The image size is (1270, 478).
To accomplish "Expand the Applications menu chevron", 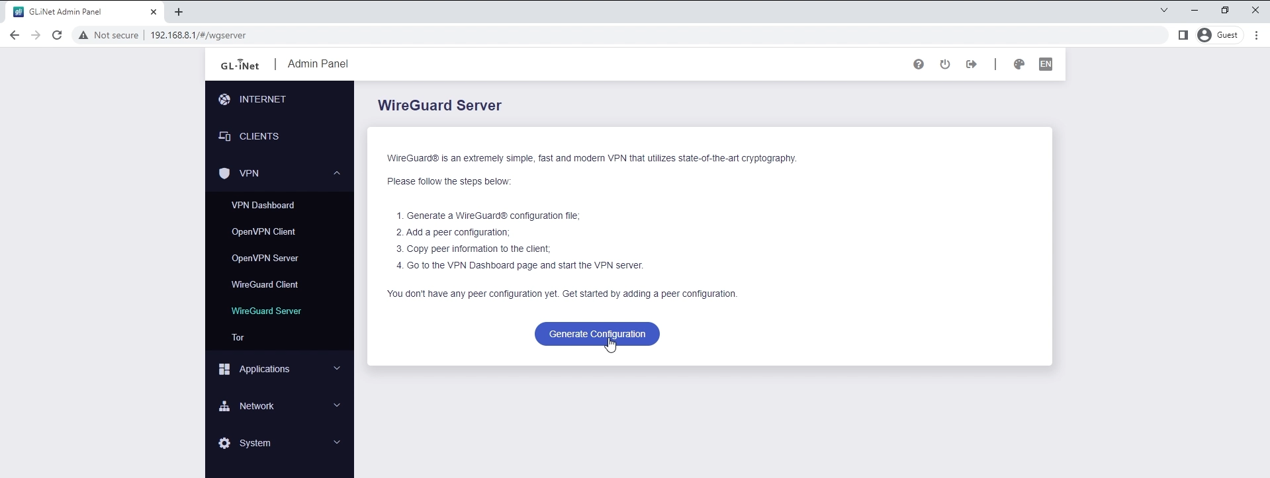I will tap(337, 368).
